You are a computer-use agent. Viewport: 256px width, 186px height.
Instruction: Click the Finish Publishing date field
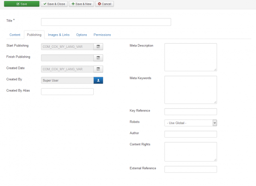coord(67,58)
